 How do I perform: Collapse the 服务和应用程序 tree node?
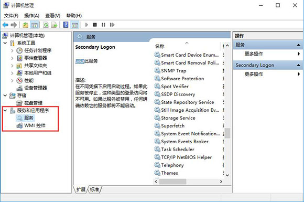(x=5, y=110)
